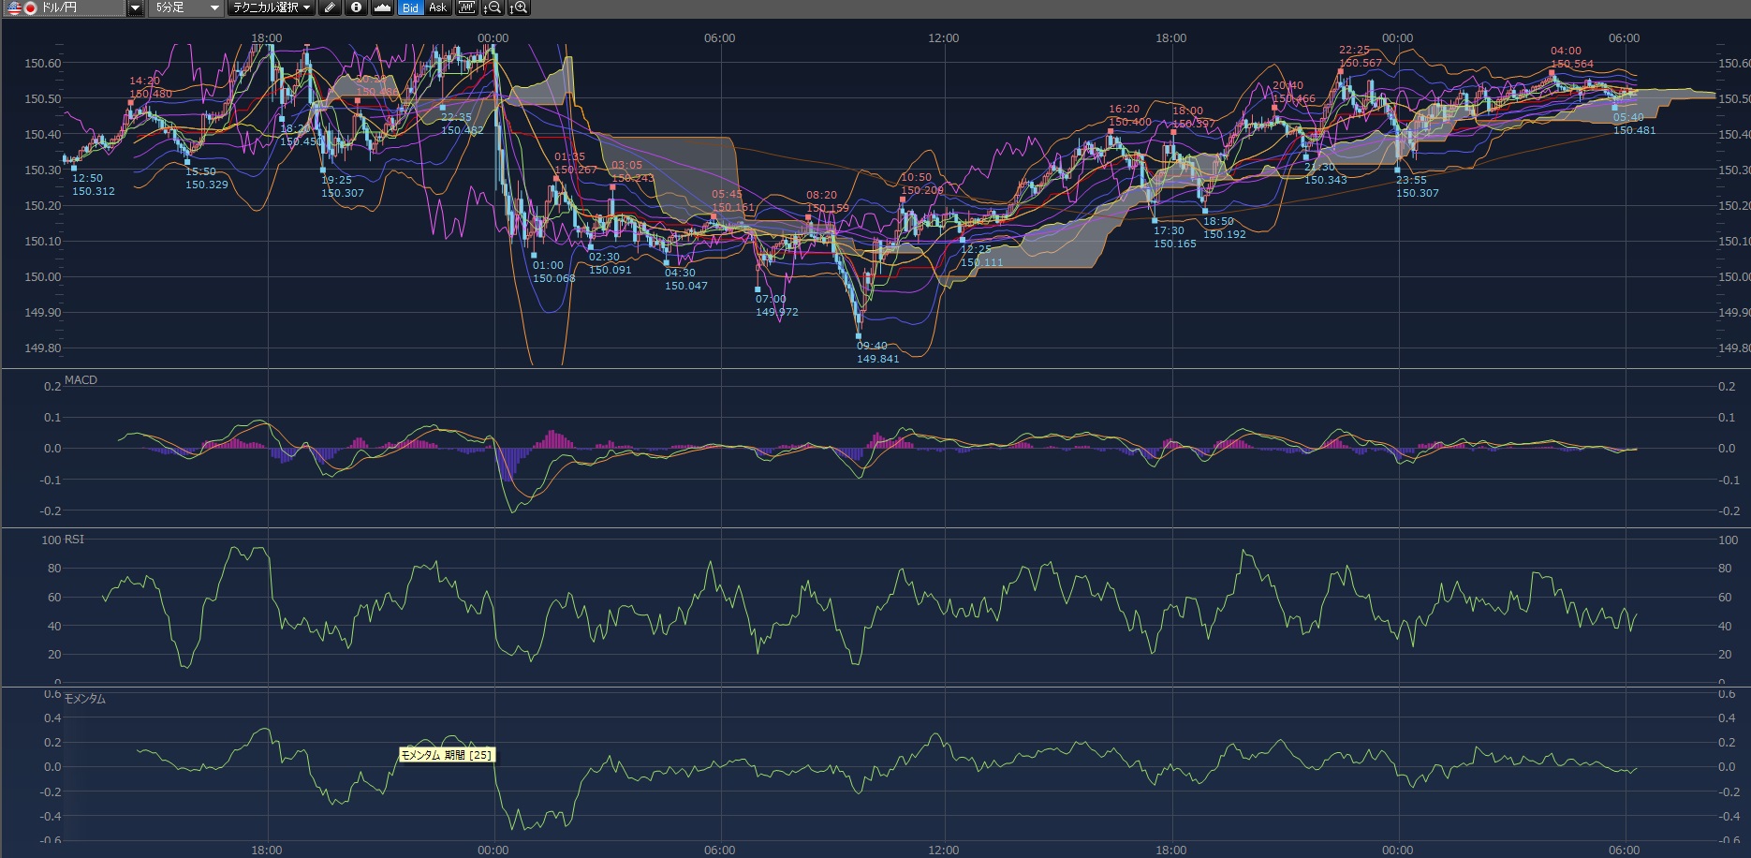
Task: Click the chart display settings icon
Action: [x=465, y=8]
